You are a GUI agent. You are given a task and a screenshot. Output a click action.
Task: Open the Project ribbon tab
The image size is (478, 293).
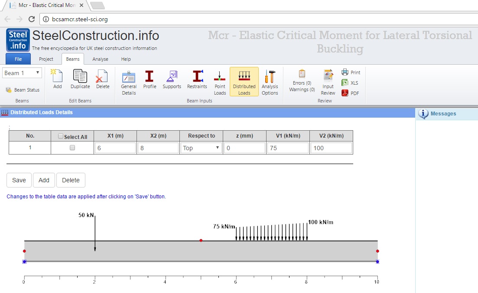46,59
